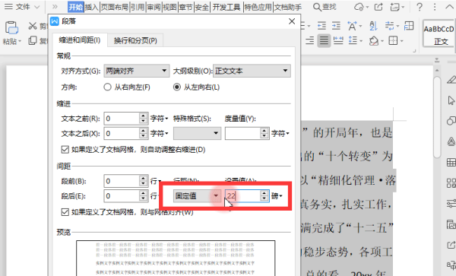The image size is (456, 276).
Task: Click the shading paint bucket icon
Action: [x=373, y=41]
